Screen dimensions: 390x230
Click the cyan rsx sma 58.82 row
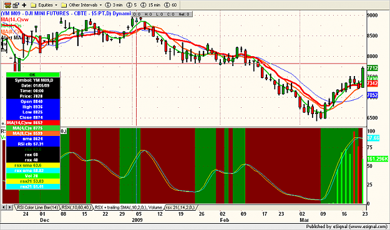coord(33,171)
